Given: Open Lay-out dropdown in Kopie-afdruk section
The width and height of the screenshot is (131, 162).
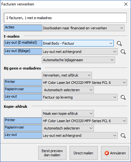Looking at the screenshot, I should tap(80, 136).
